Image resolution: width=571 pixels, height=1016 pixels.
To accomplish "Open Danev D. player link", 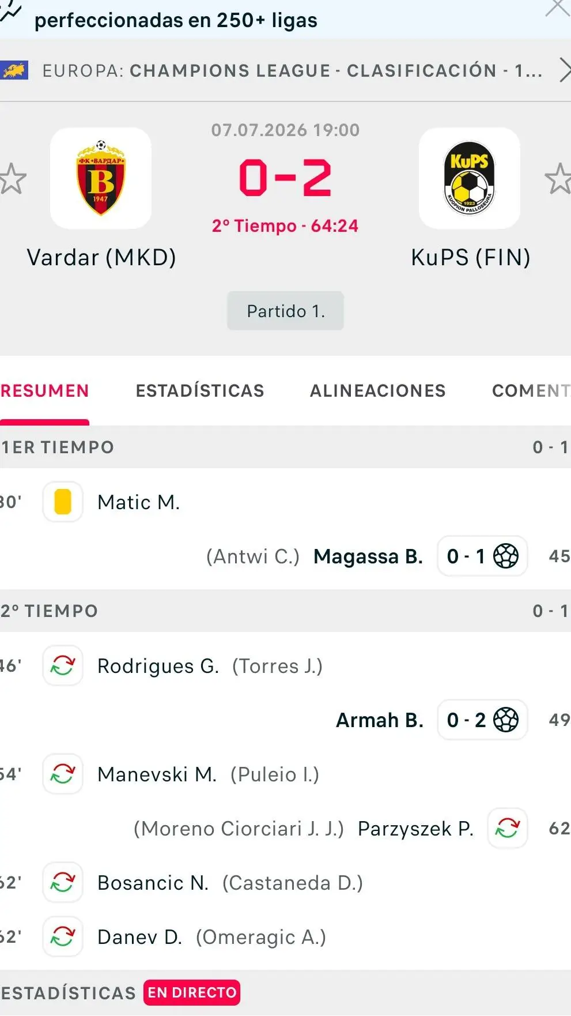I will (x=140, y=937).
